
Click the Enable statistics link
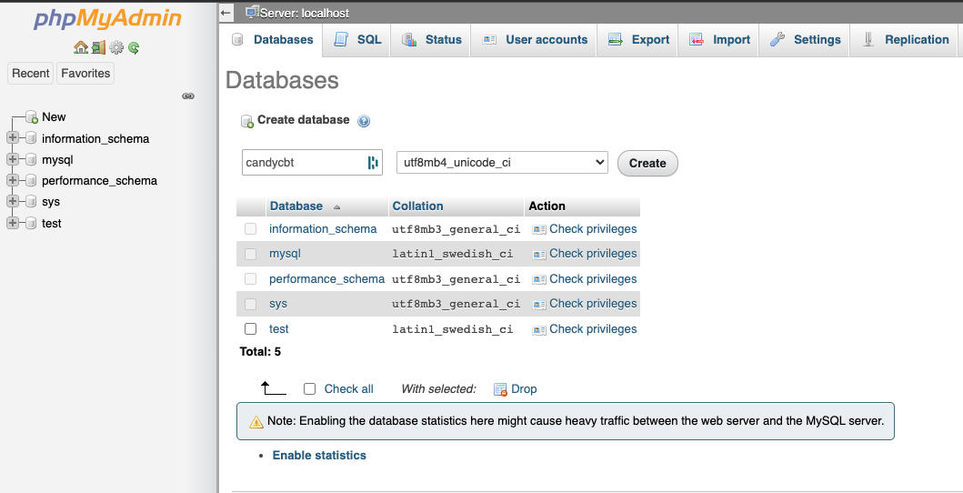pyautogui.click(x=319, y=456)
